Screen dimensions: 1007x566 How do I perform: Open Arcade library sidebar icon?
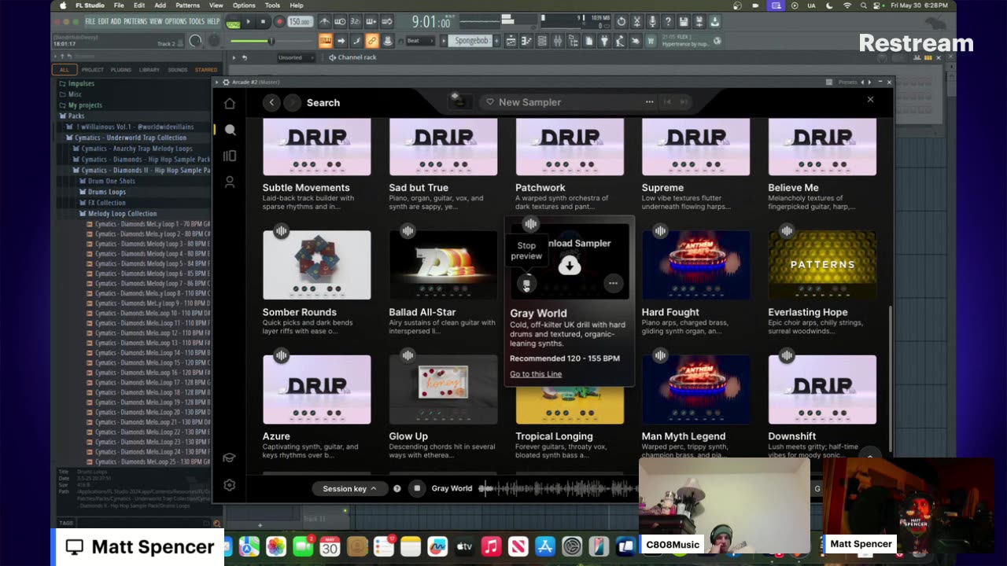pos(230,156)
